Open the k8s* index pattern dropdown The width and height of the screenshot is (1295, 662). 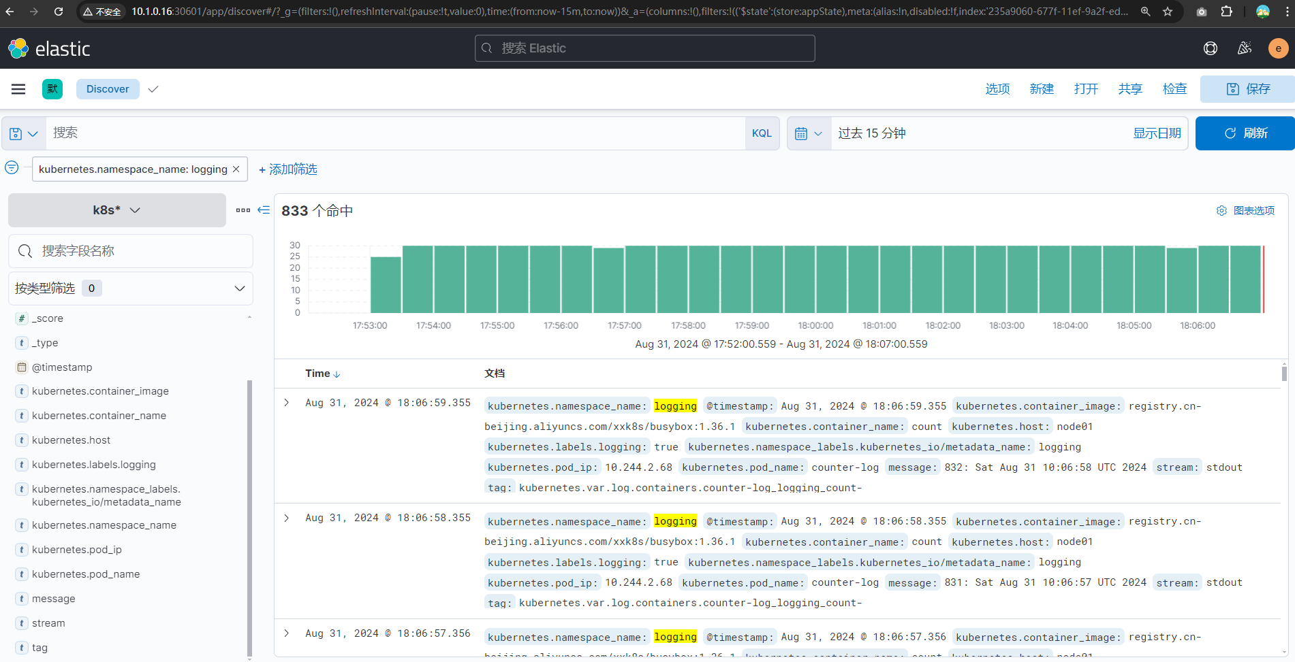(x=117, y=210)
